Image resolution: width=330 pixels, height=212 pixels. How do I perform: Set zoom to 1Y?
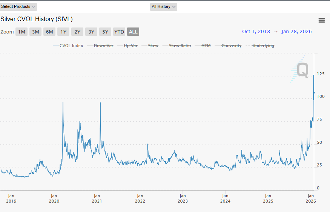click(x=63, y=32)
